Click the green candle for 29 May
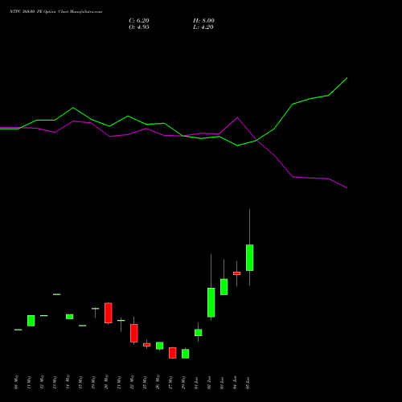 click(186, 354)
